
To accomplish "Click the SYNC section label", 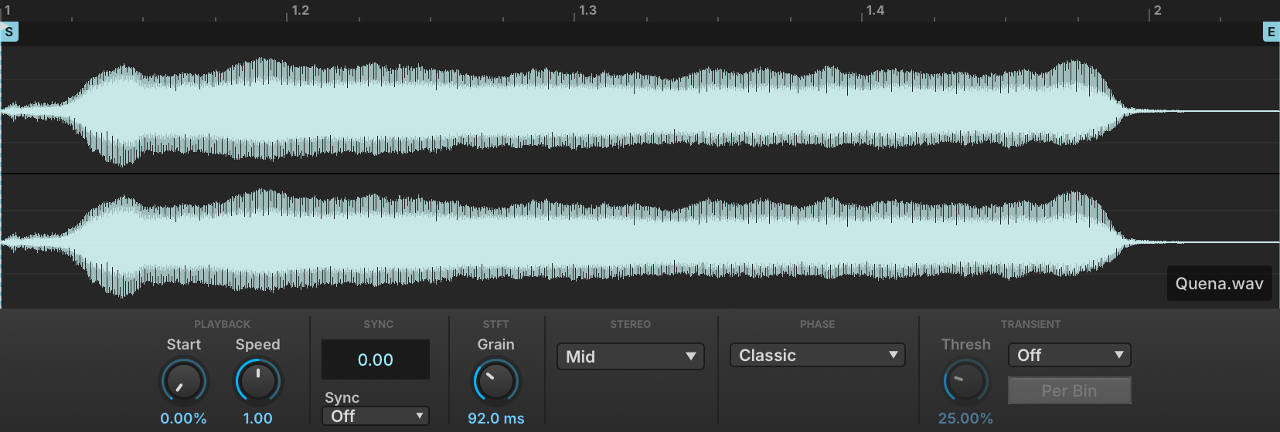I will [x=379, y=324].
